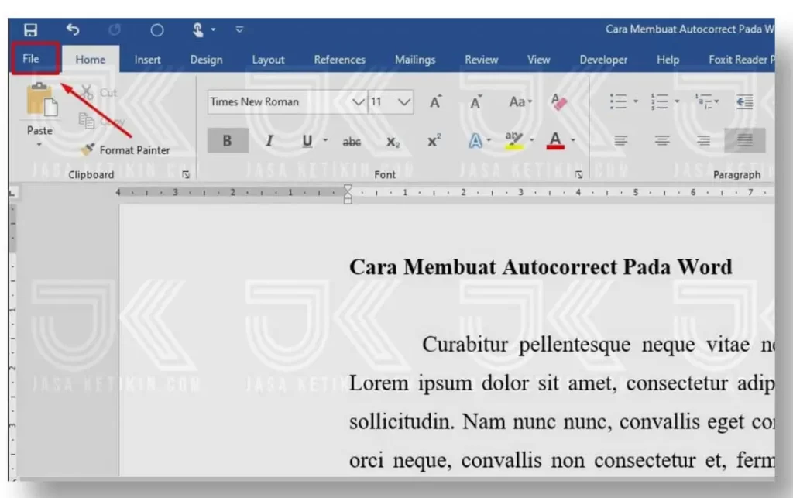The height and width of the screenshot is (498, 793).
Task: Expand numbering library dropdown arrow
Action: coord(677,101)
